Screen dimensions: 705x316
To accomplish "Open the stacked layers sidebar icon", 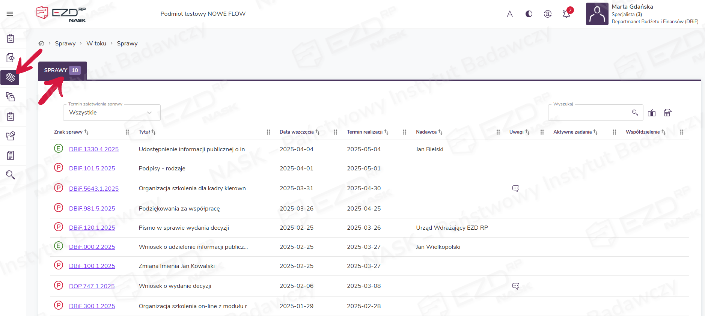I will click(11, 77).
